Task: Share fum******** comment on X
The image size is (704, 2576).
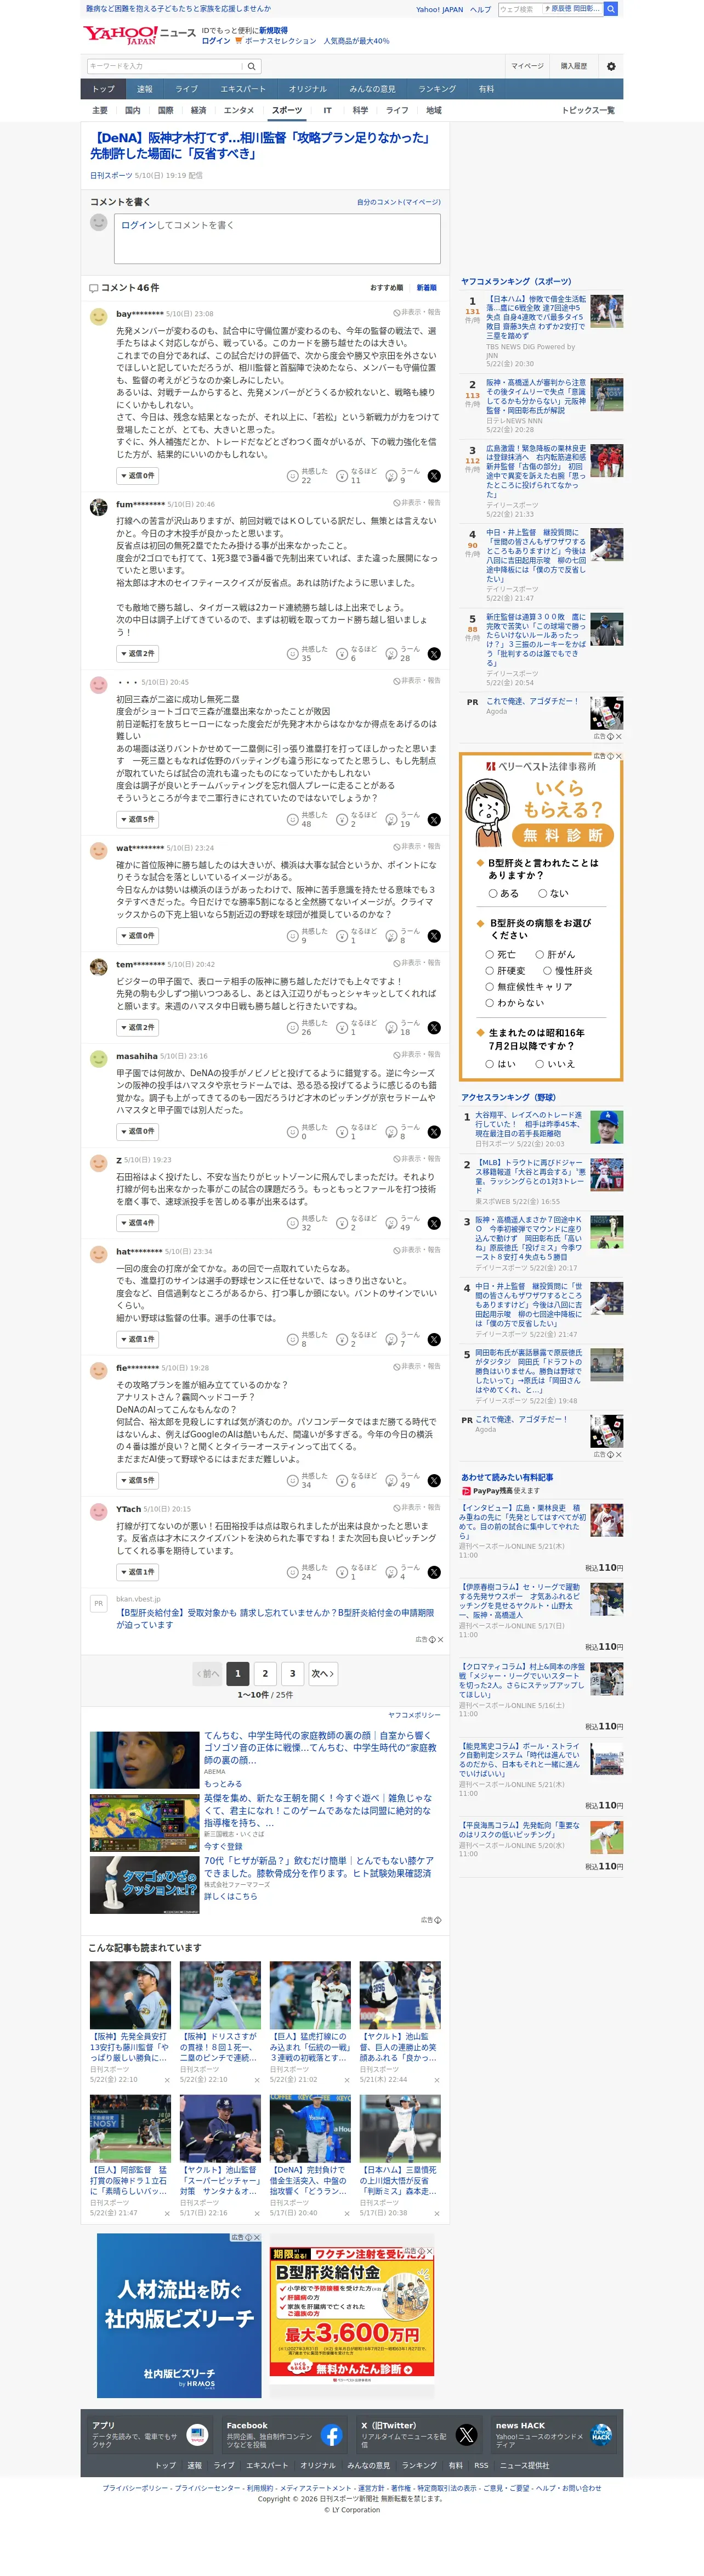Action: click(434, 654)
